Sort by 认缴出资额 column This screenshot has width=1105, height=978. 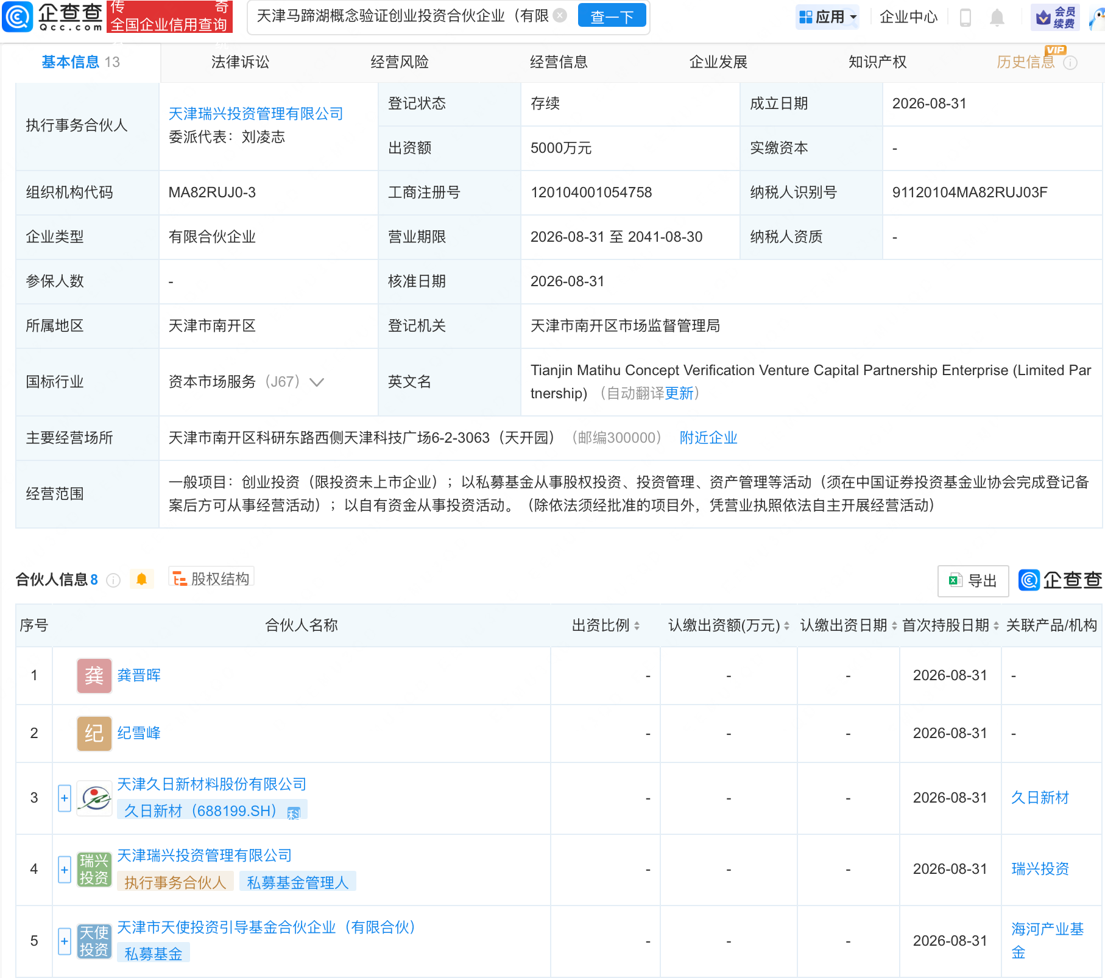tap(786, 625)
